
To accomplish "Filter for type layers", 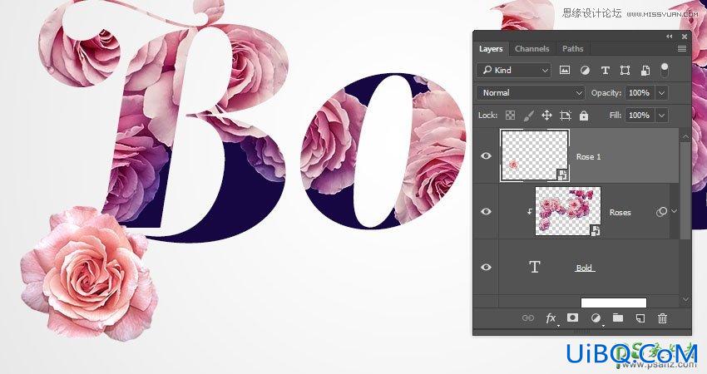I will pos(605,70).
